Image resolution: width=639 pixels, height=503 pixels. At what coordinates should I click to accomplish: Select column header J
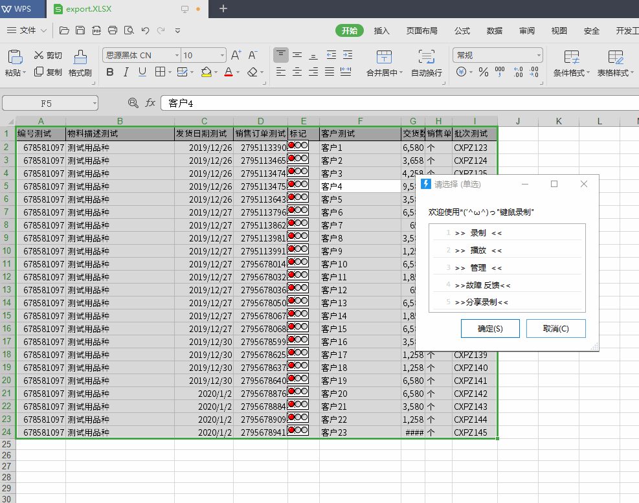coord(517,121)
